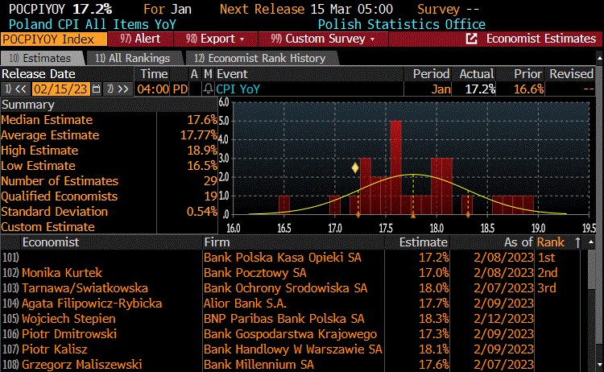Open the Custom Survey dropdown
Screen dimensions: 604x372
[323, 39]
